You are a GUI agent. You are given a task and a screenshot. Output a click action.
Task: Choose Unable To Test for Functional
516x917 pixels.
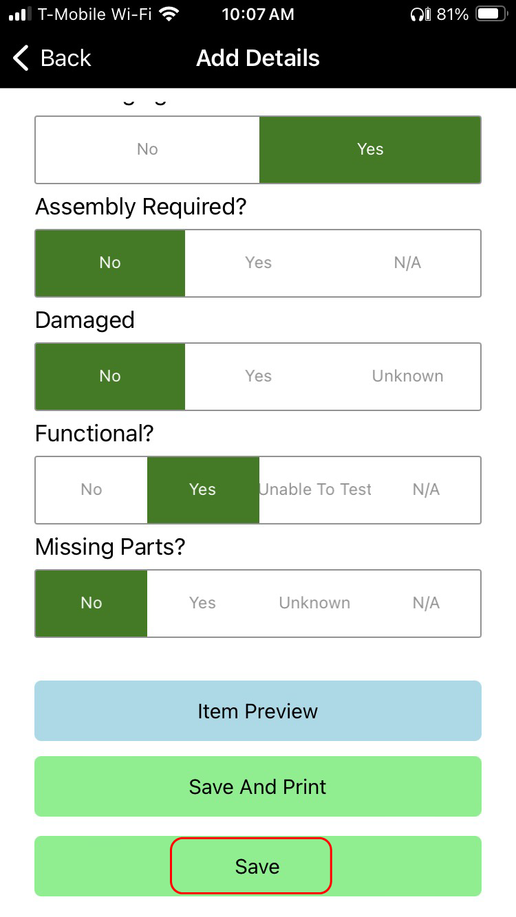pyautogui.click(x=315, y=489)
